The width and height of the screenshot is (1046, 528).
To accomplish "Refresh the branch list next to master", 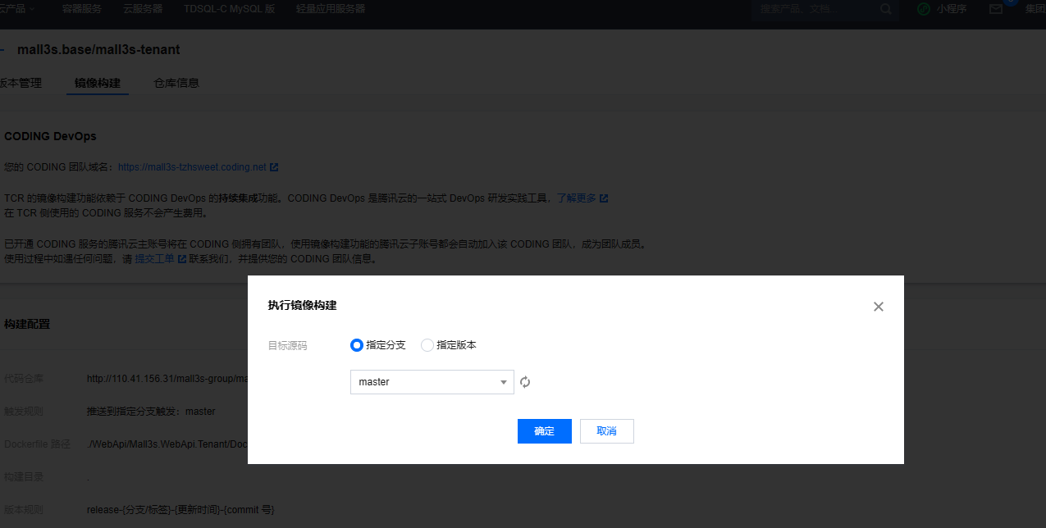I will (x=525, y=382).
